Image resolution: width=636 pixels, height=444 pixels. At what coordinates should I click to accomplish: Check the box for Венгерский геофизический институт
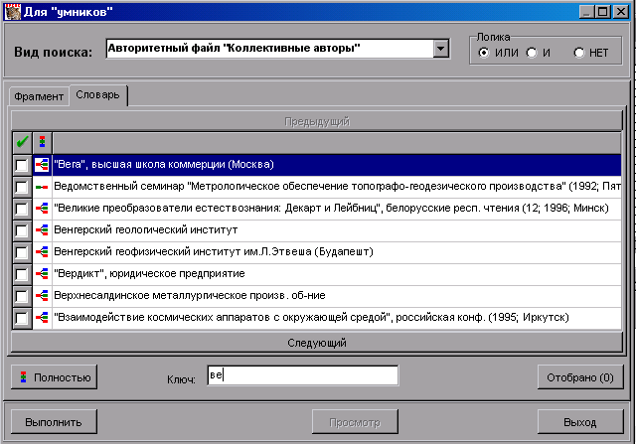point(22,252)
